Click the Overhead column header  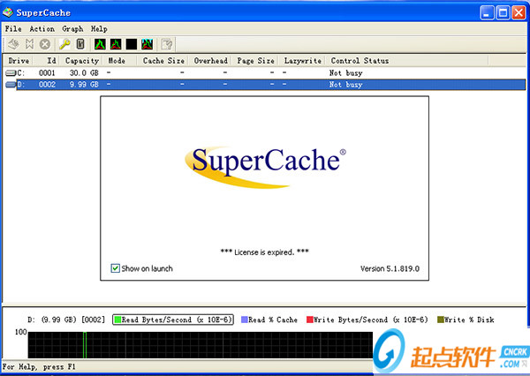pos(210,61)
